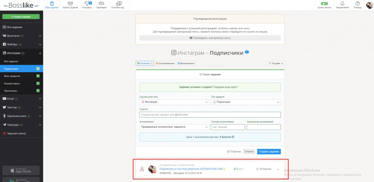Click 0 из 1 progress indicator

pyautogui.click(x=238, y=169)
